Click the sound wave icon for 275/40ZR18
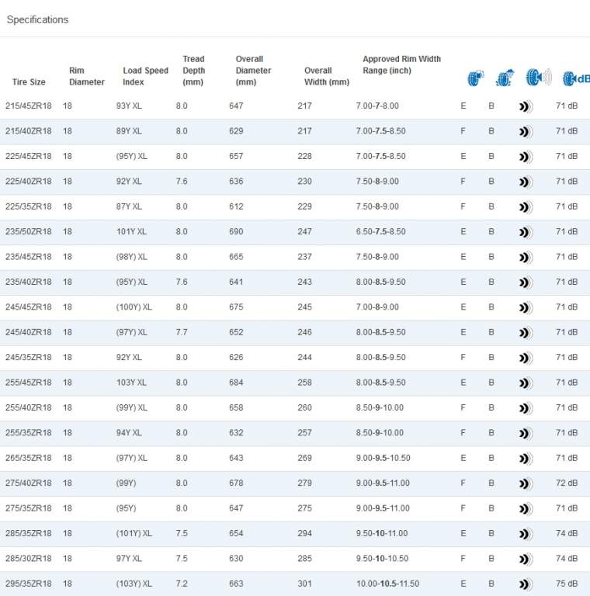590x596 pixels. pyautogui.click(x=526, y=483)
